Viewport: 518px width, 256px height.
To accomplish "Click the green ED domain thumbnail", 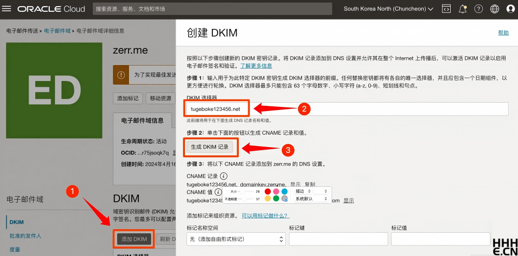I will pyautogui.click(x=54, y=90).
